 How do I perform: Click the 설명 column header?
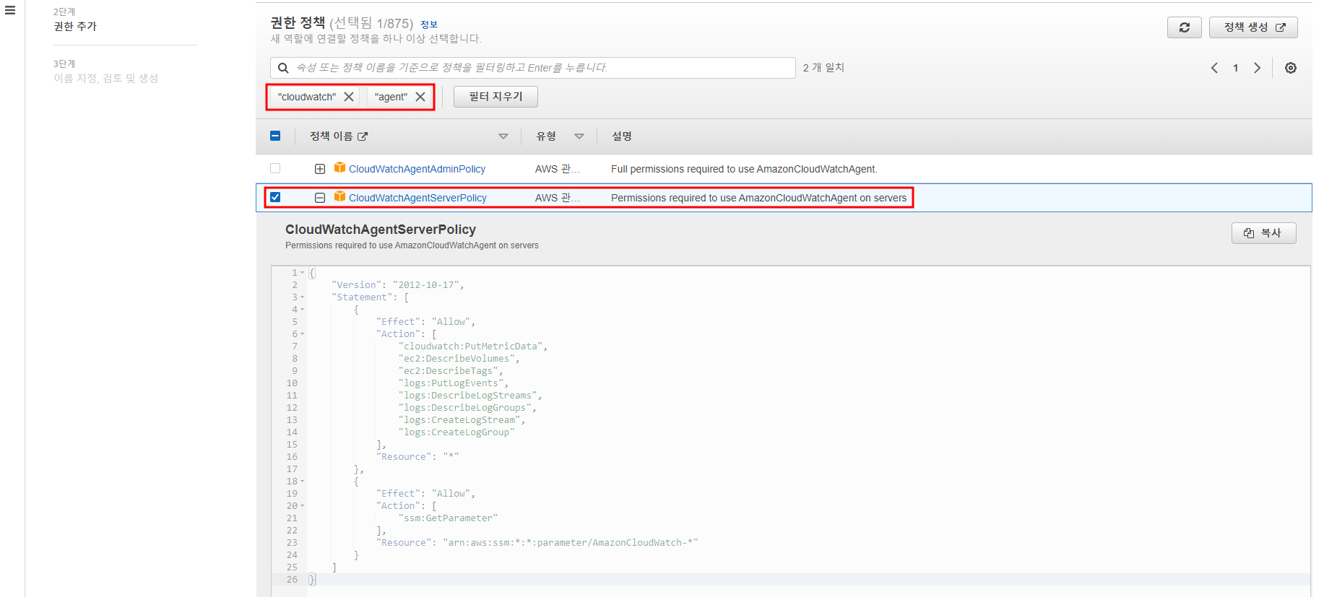[x=622, y=136]
